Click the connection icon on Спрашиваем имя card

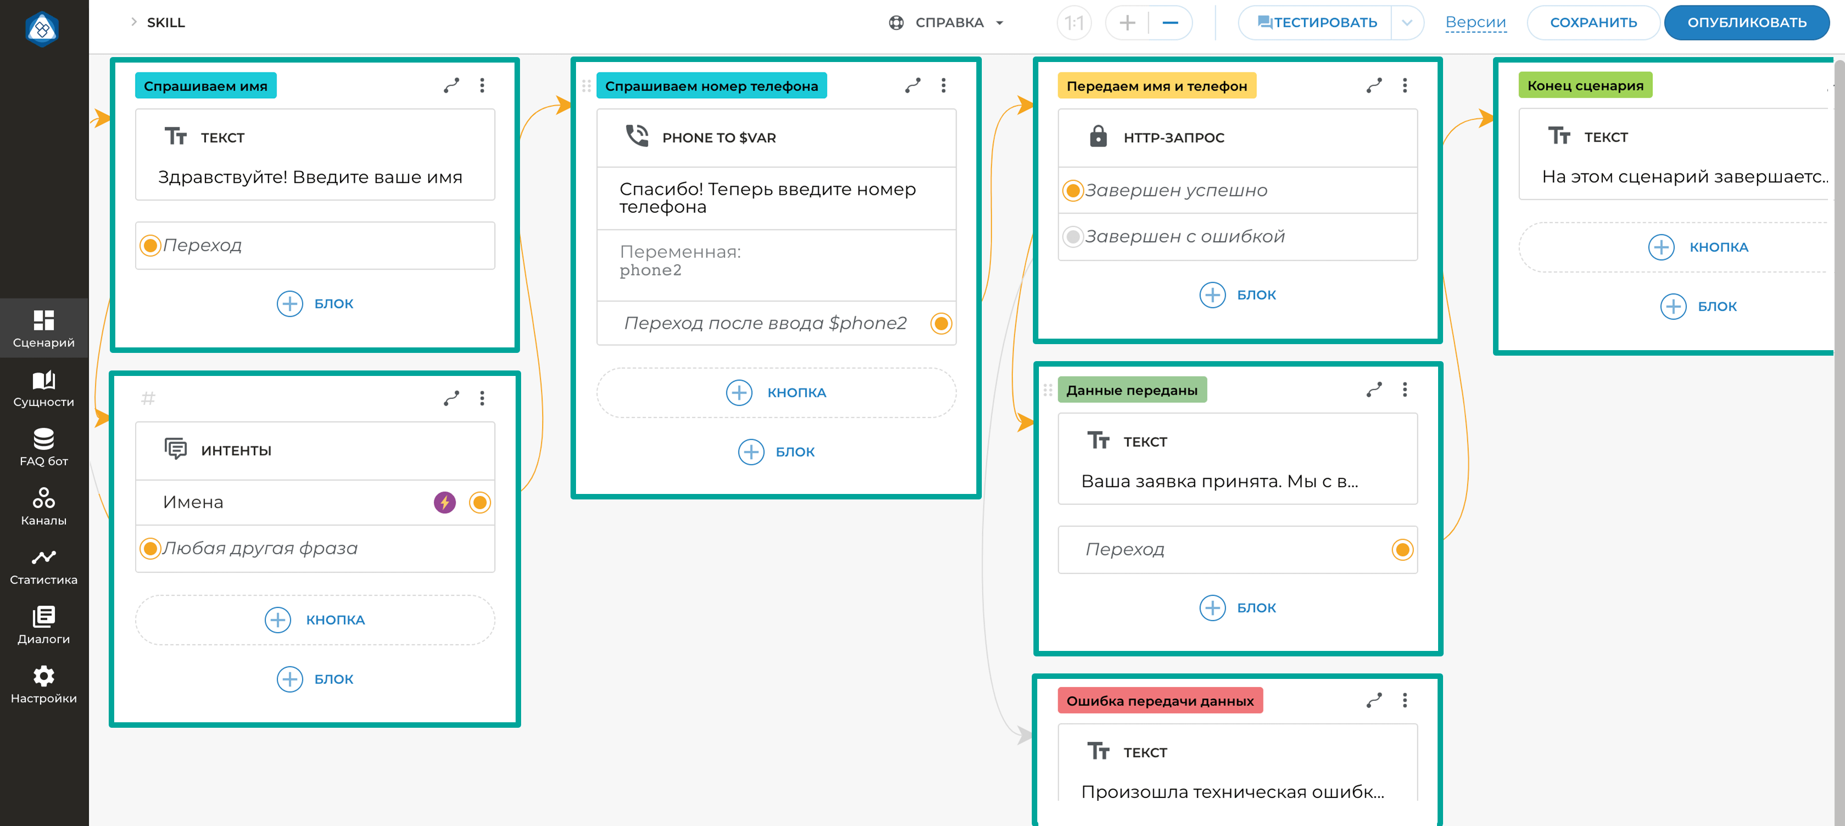pyautogui.click(x=451, y=86)
